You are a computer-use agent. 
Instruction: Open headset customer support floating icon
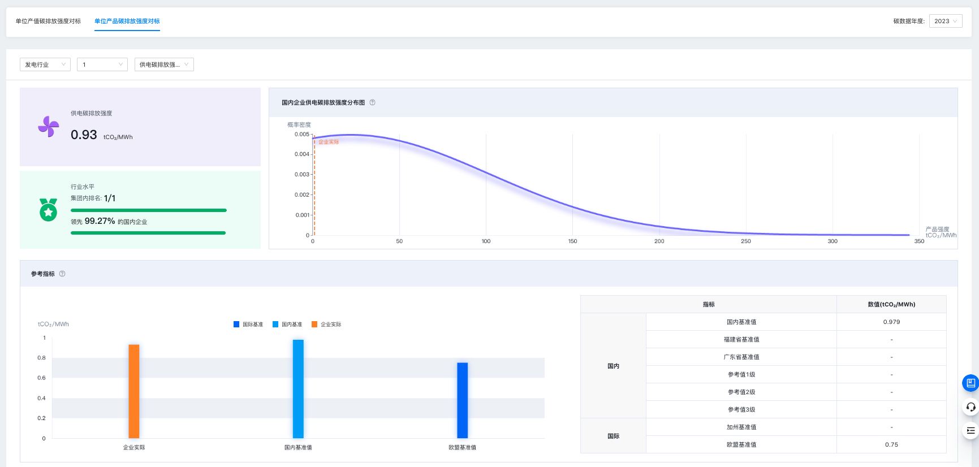[971, 407]
